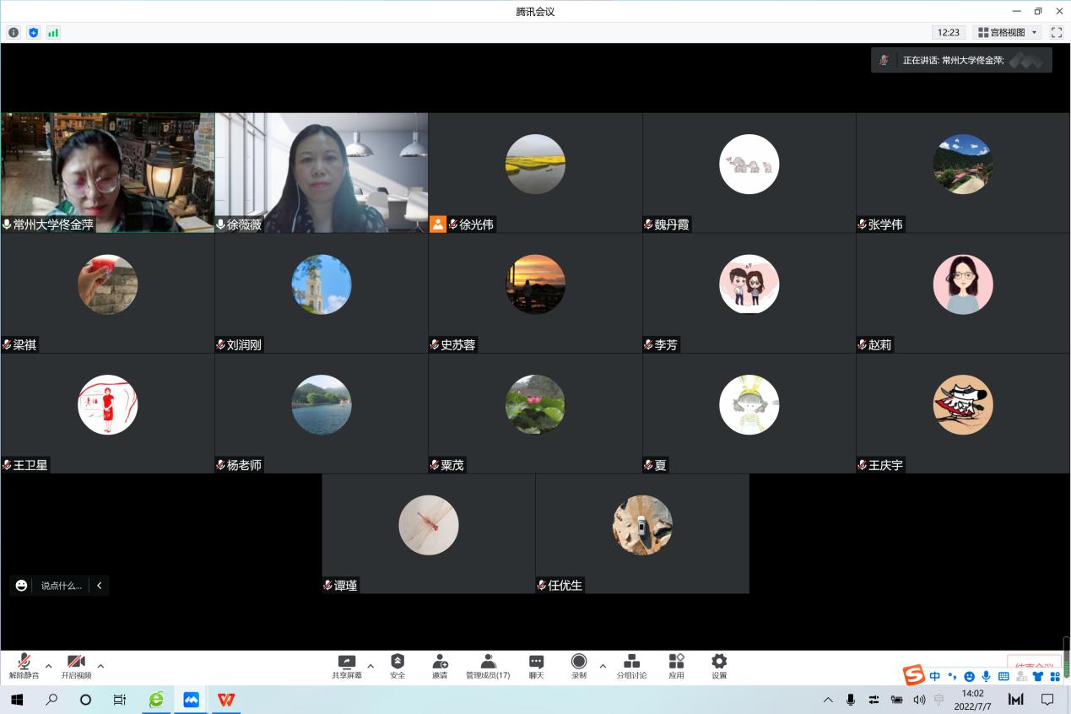Open the 应用 apps panel
The width and height of the screenshot is (1071, 714).
click(676, 663)
